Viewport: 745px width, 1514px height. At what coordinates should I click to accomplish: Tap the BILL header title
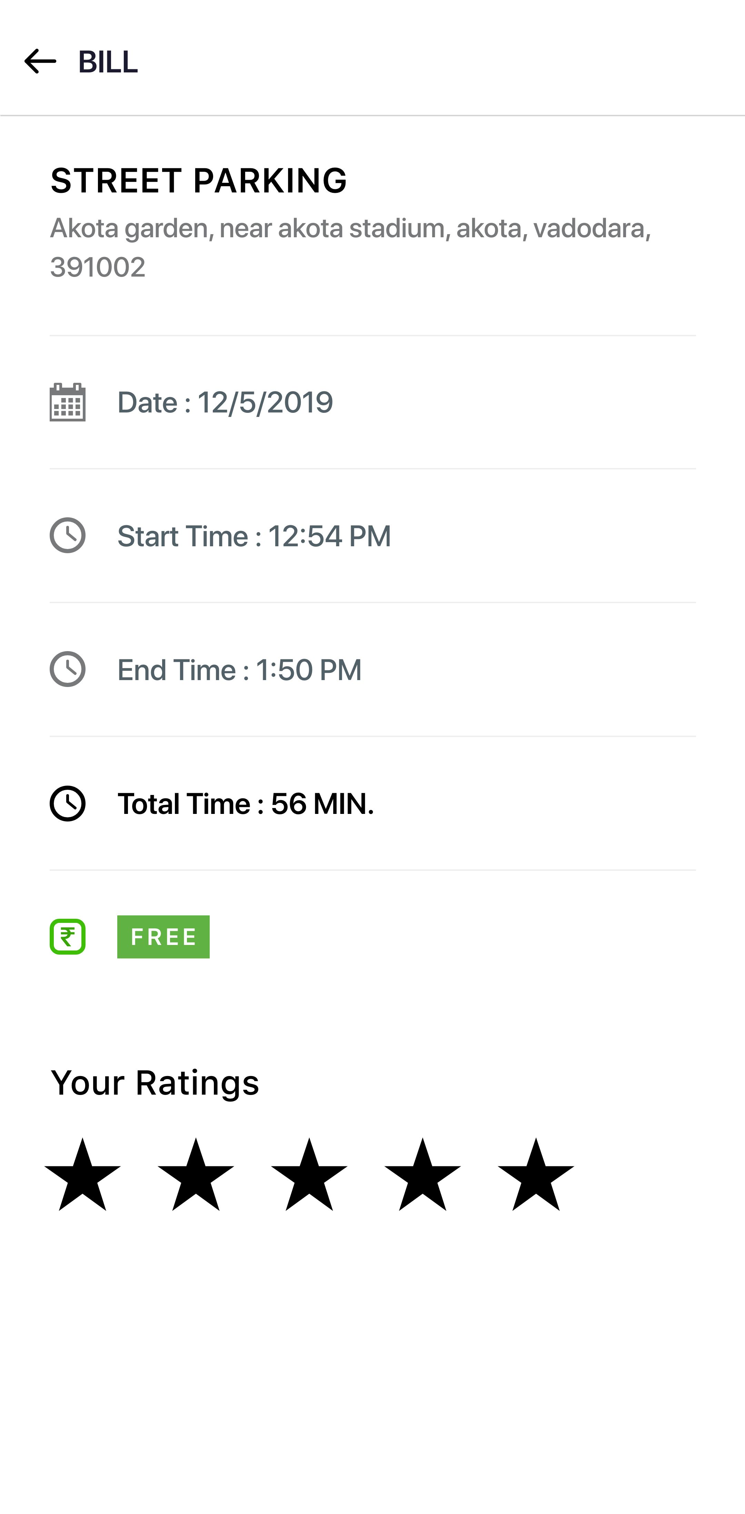tap(108, 62)
